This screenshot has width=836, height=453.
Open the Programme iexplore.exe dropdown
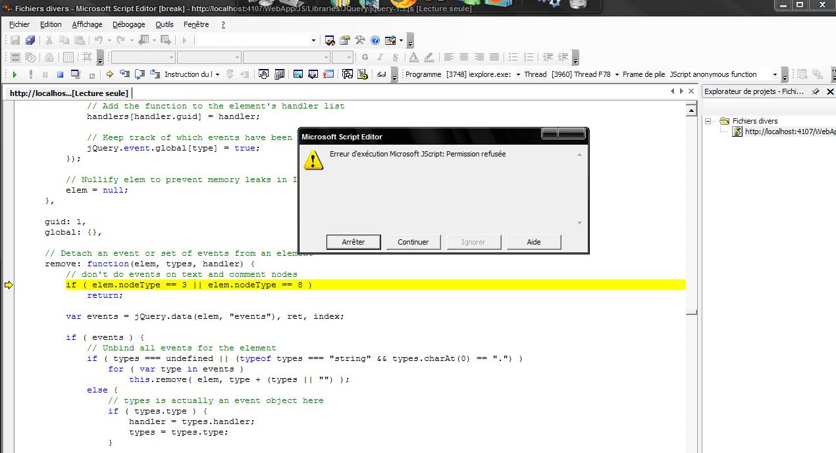[518, 75]
